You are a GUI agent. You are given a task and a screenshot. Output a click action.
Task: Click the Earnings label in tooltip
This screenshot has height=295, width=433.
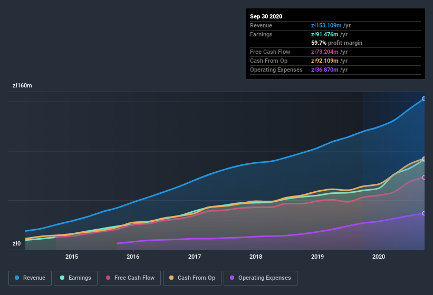click(261, 34)
